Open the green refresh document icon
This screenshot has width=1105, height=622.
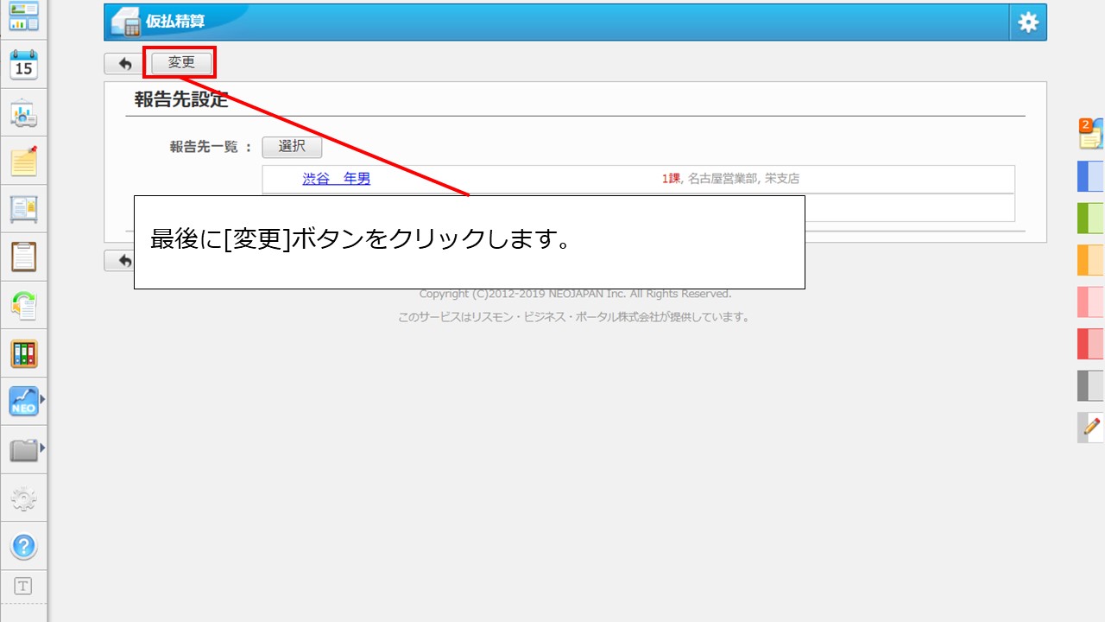[x=23, y=306]
